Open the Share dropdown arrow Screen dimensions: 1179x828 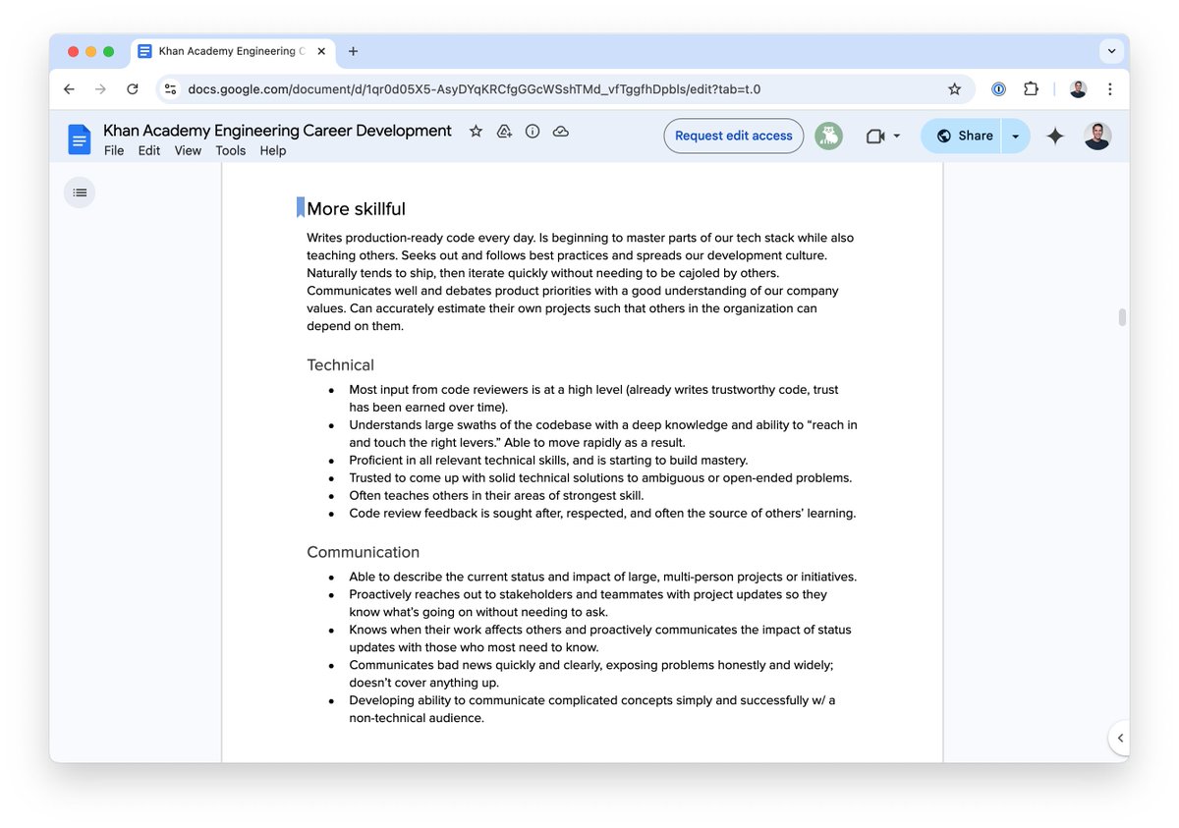[x=1014, y=136]
